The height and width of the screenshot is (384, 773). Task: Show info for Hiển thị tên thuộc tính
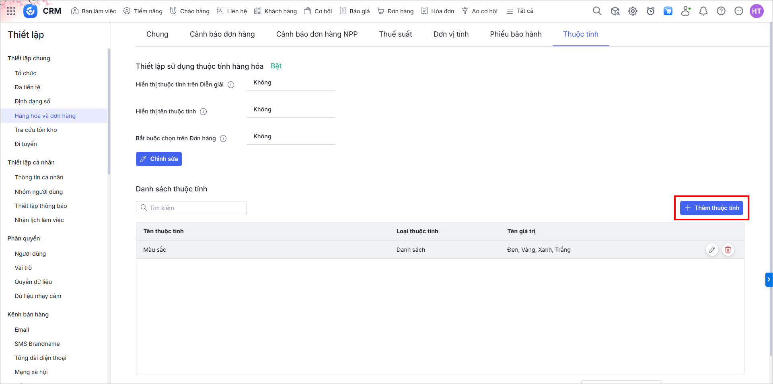click(x=204, y=112)
